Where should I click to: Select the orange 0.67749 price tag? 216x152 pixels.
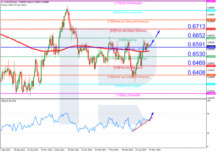pos(211,20)
